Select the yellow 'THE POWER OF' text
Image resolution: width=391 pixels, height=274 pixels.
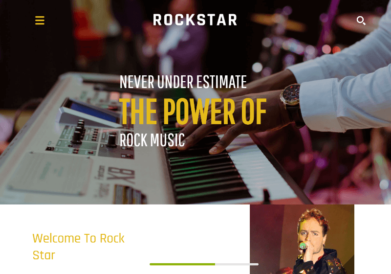[x=193, y=111]
